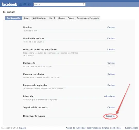The image size is (139, 130).
Task: Click 'La que usas para iniciar sesión' text
Action: click(x=37, y=66)
